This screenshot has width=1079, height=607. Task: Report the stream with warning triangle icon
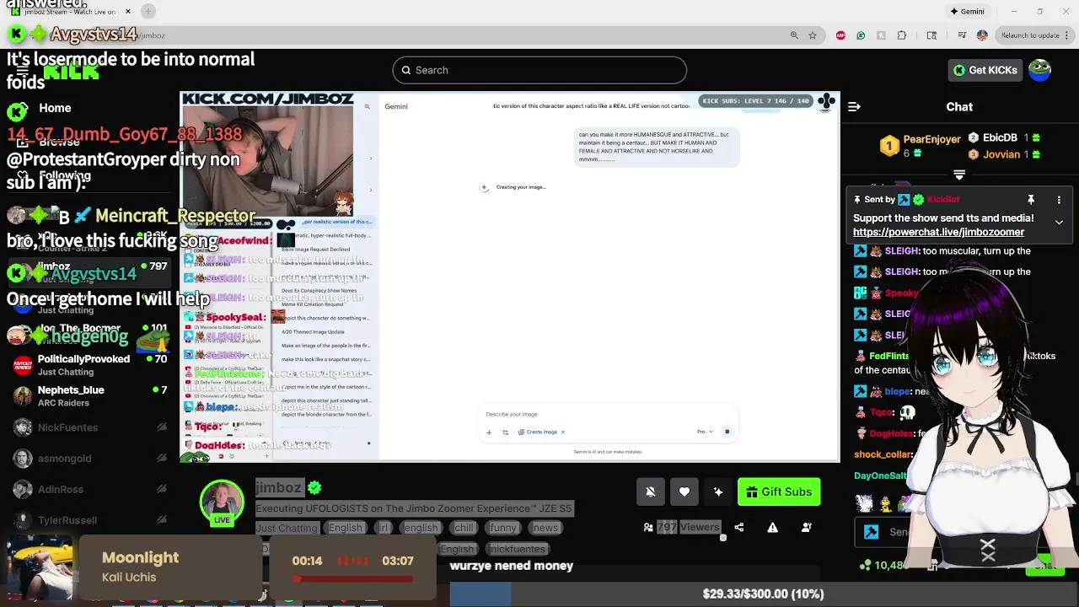click(x=772, y=527)
